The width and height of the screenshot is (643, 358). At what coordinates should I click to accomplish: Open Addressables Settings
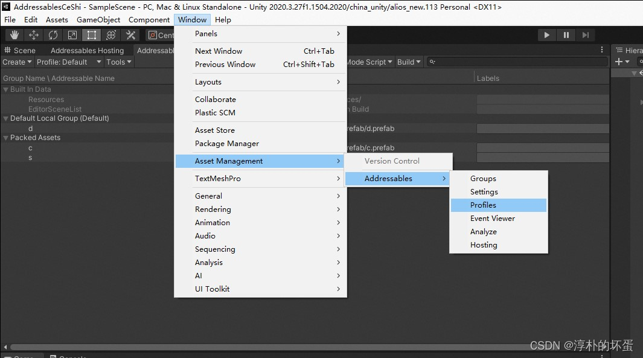(499, 191)
